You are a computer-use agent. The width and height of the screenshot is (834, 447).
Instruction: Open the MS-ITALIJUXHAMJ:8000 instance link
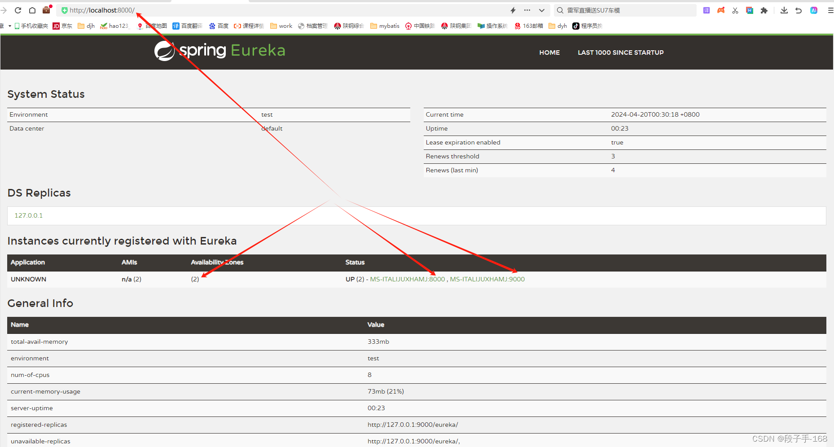408,279
